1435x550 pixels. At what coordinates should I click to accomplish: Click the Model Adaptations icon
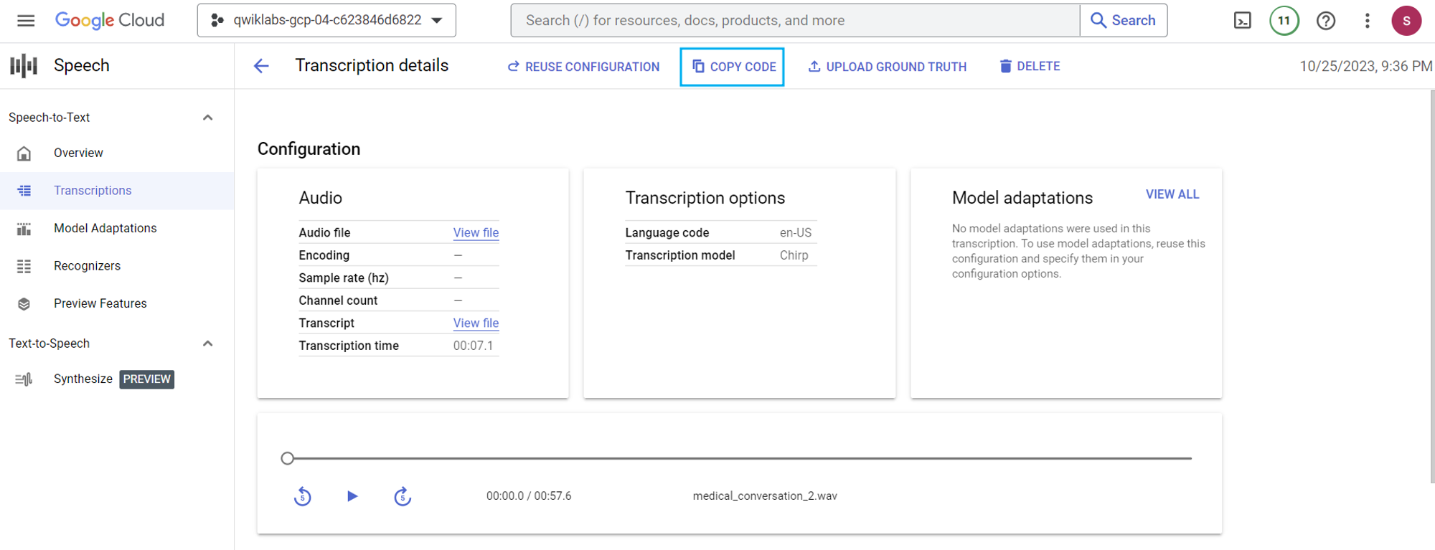pyautogui.click(x=24, y=229)
